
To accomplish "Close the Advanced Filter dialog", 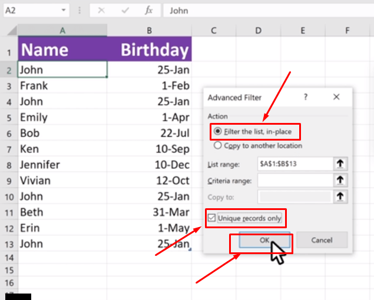I will (x=336, y=98).
